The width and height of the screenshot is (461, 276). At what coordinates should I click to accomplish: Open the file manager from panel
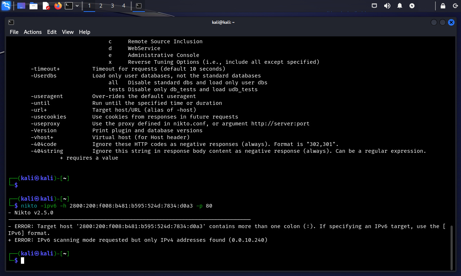coord(34,6)
